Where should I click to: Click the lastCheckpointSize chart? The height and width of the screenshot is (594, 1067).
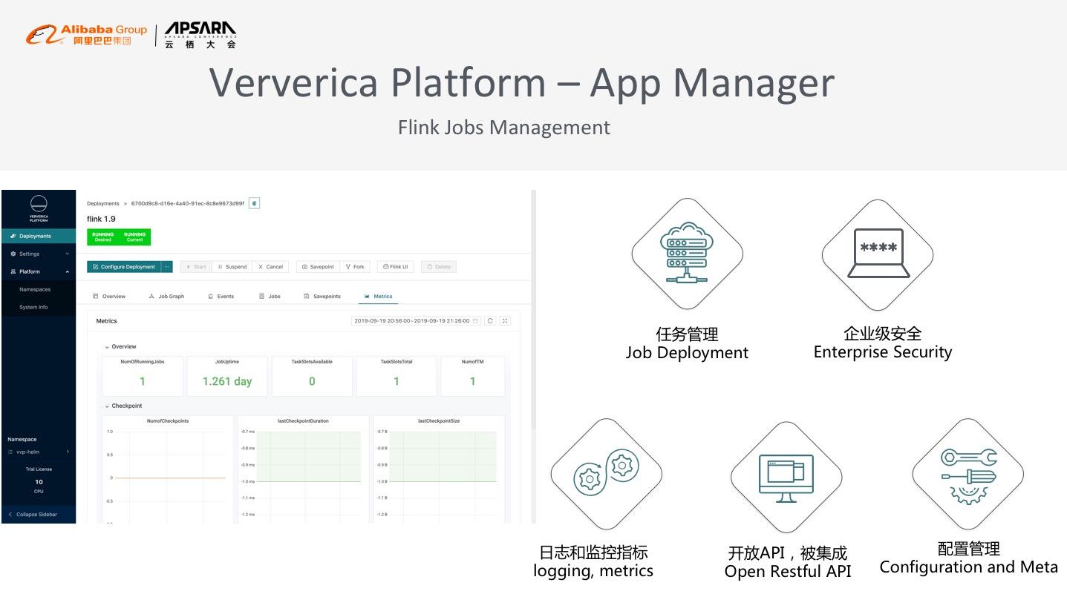[439, 469]
